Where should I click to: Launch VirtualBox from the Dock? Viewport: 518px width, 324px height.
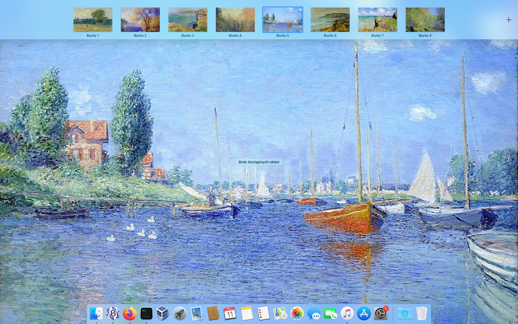tap(163, 313)
